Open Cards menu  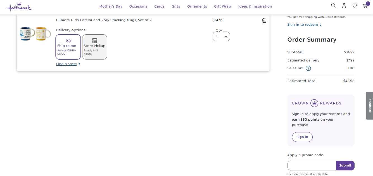[159, 6]
